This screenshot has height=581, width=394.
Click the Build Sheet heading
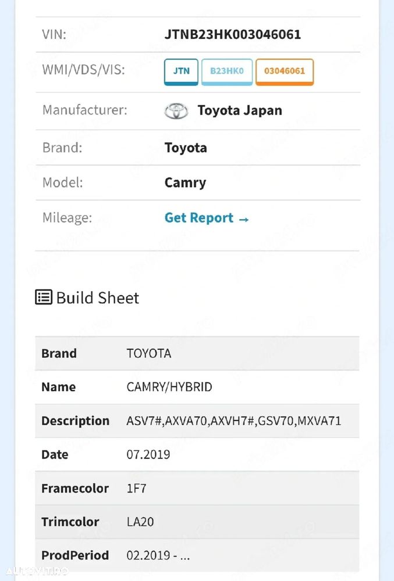click(x=98, y=297)
